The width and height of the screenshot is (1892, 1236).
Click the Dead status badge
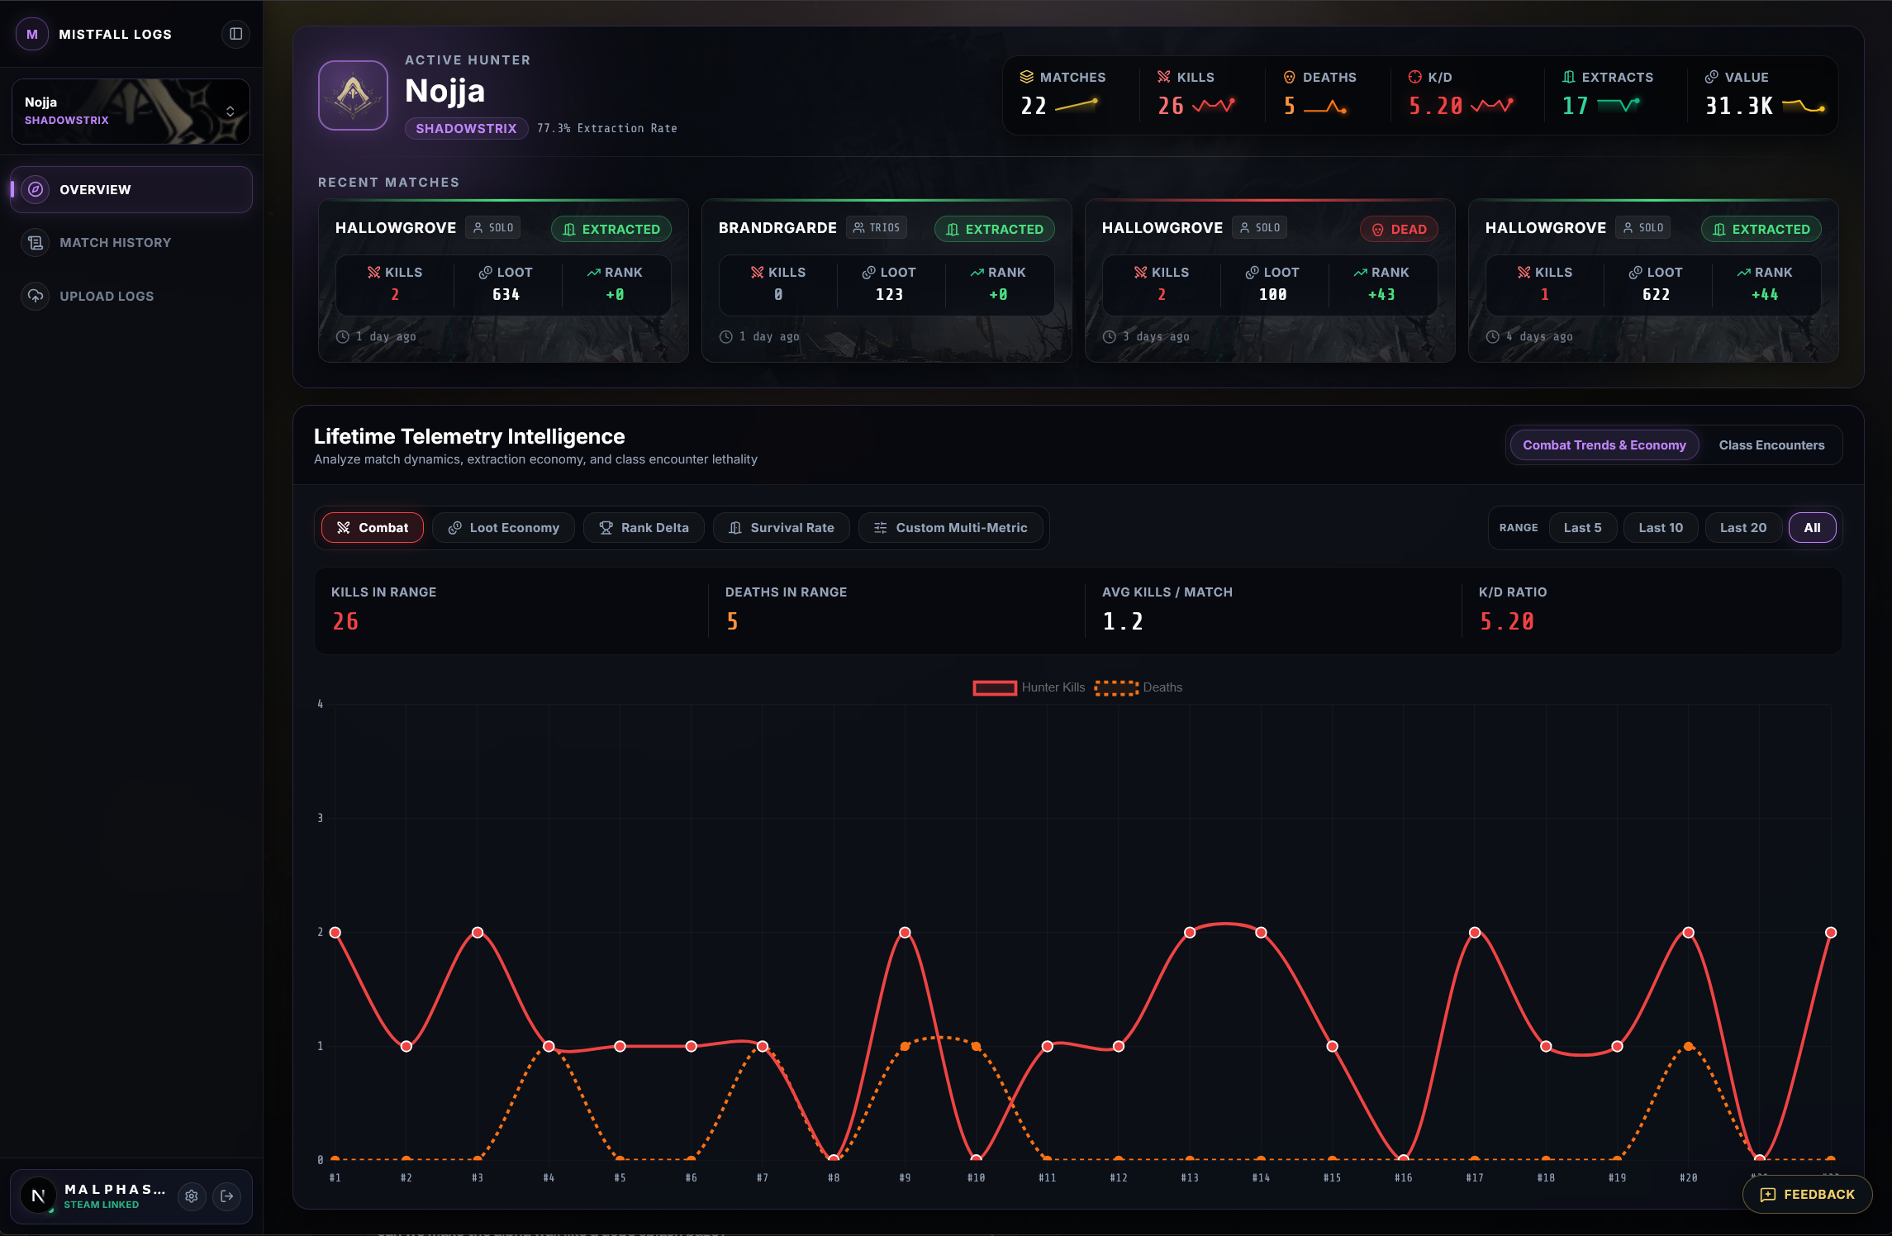pos(1399,229)
